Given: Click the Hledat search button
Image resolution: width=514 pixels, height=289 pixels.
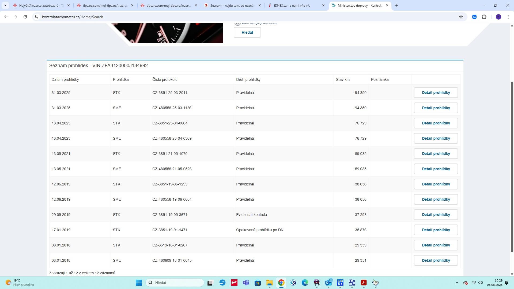Looking at the screenshot, I should pyautogui.click(x=247, y=32).
